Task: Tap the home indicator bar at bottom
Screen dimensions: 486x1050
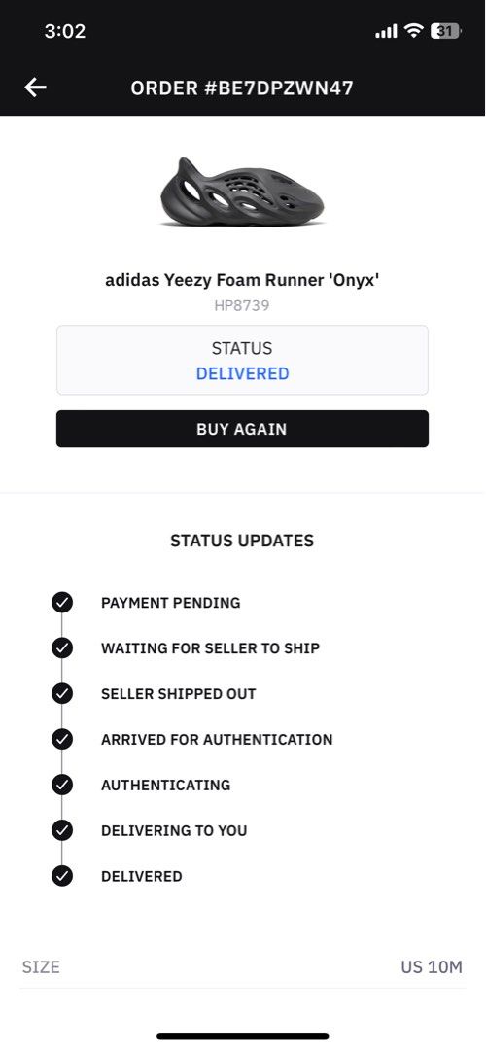Action: tap(243, 1036)
